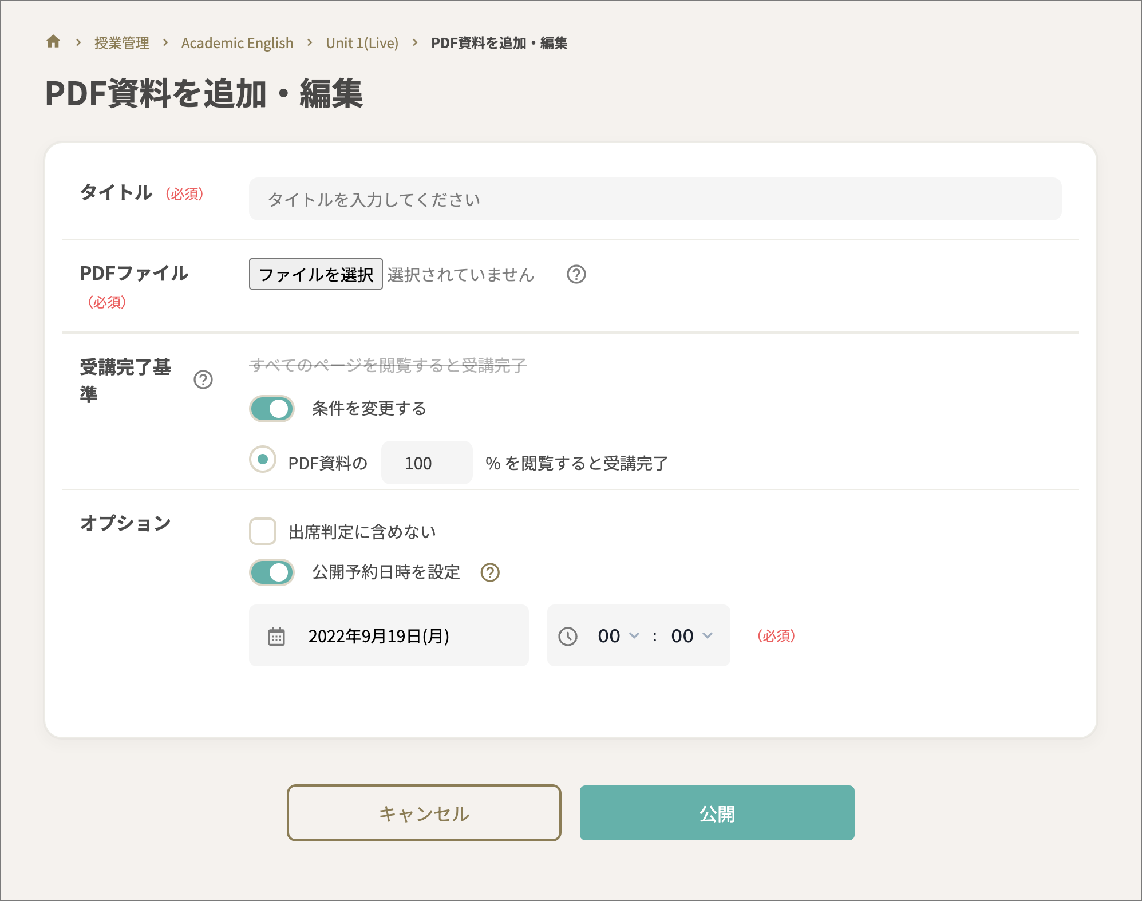Open Academic English breadcrumb link

click(x=237, y=43)
